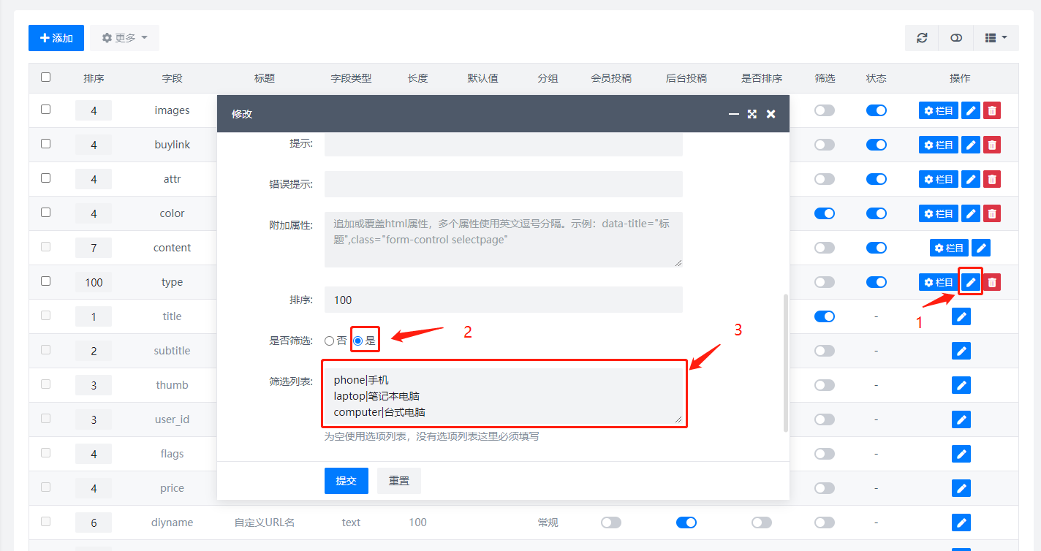Check the checkbox for buylink row
This screenshot has height=551, width=1041.
[45, 143]
